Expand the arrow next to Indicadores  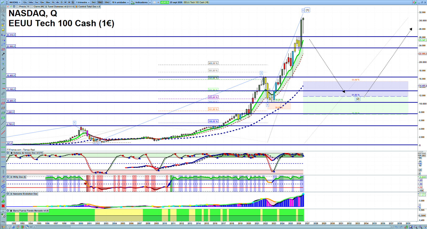[150, 2]
